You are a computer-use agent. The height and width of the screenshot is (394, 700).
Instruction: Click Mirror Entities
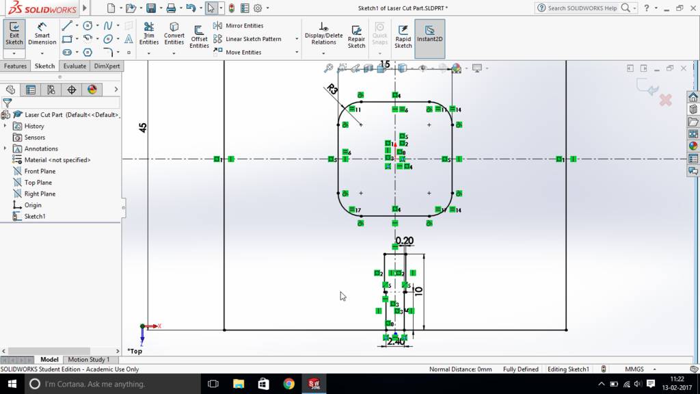click(239, 26)
